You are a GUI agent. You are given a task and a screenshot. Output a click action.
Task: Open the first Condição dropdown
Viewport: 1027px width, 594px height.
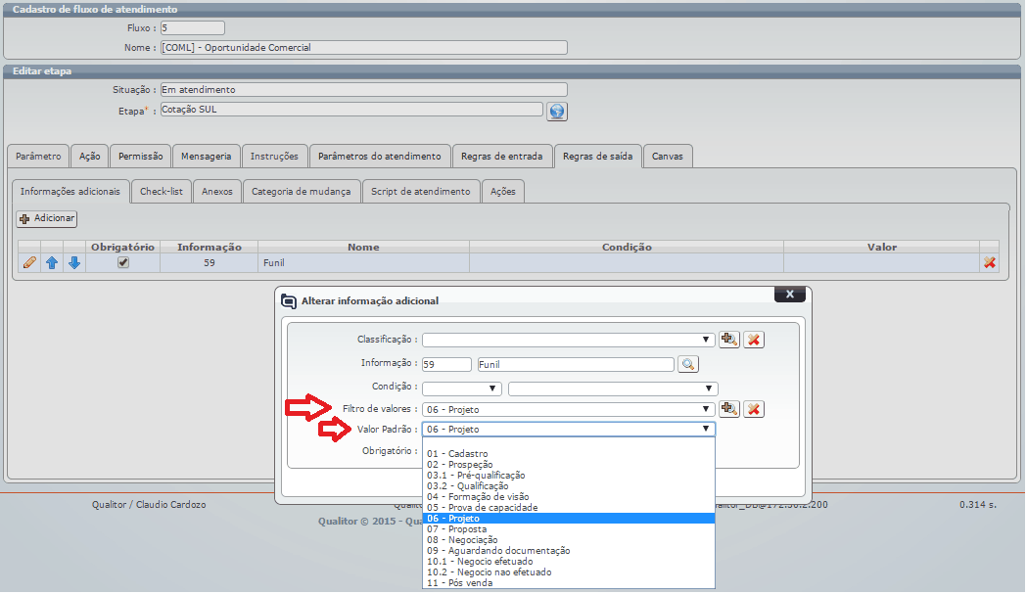pyautogui.click(x=461, y=388)
